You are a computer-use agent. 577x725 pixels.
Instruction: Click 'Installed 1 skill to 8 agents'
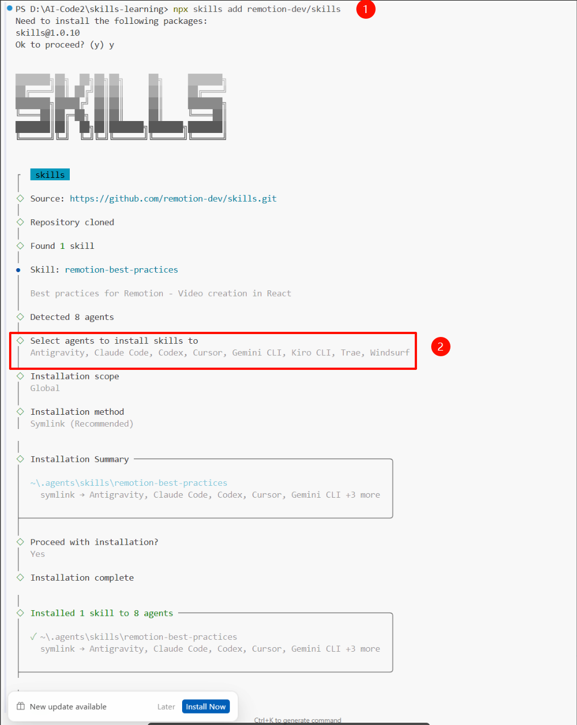tap(102, 613)
